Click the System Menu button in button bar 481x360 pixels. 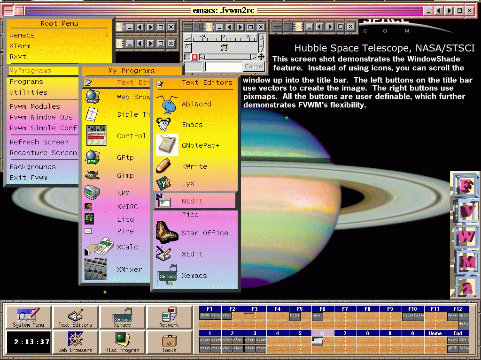28,317
